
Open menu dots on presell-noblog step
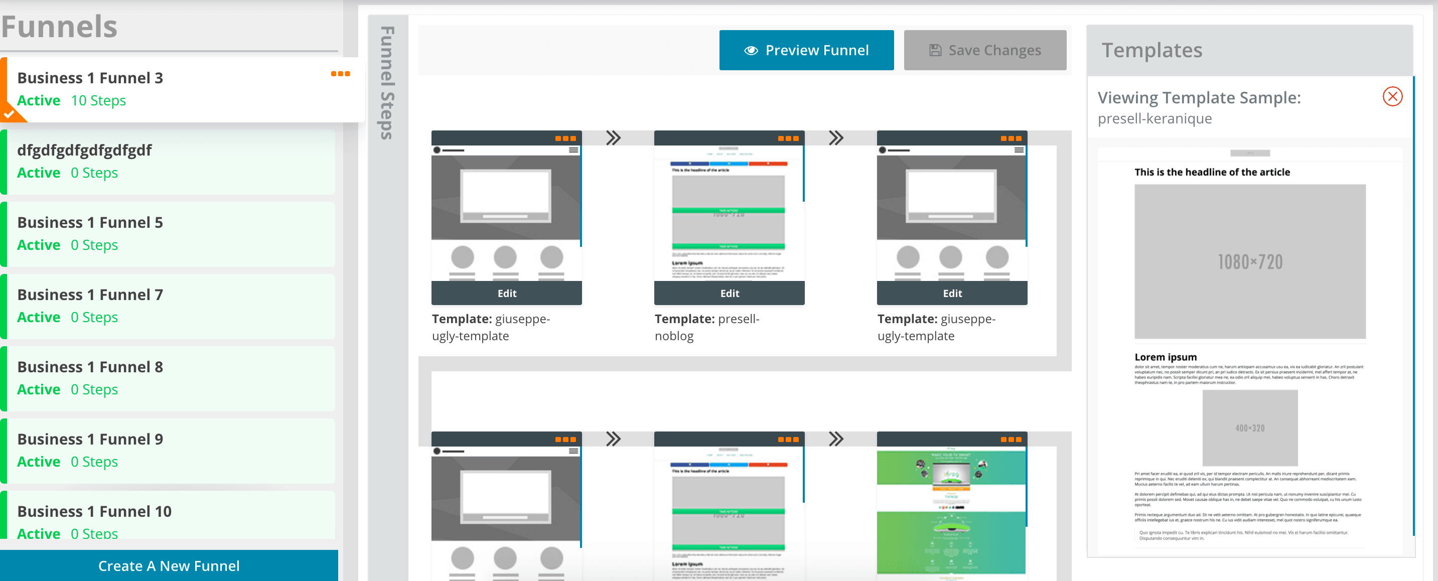pos(788,138)
